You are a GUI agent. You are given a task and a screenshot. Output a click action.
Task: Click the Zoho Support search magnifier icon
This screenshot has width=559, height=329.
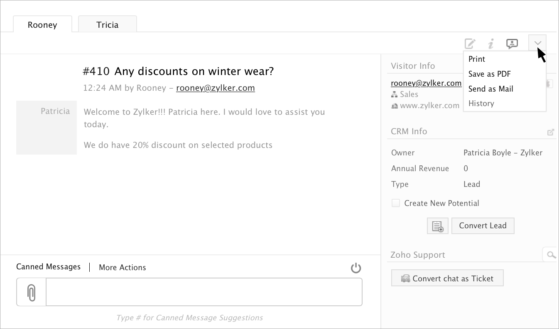pyautogui.click(x=551, y=255)
